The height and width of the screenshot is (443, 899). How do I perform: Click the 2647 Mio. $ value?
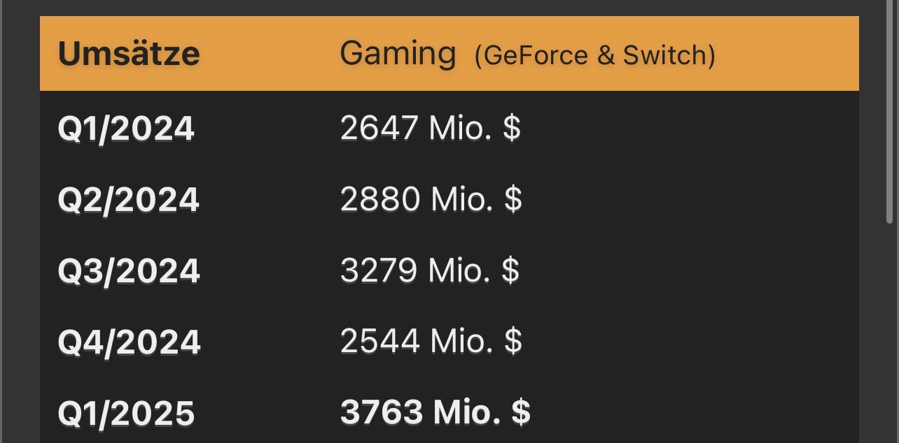pos(430,129)
